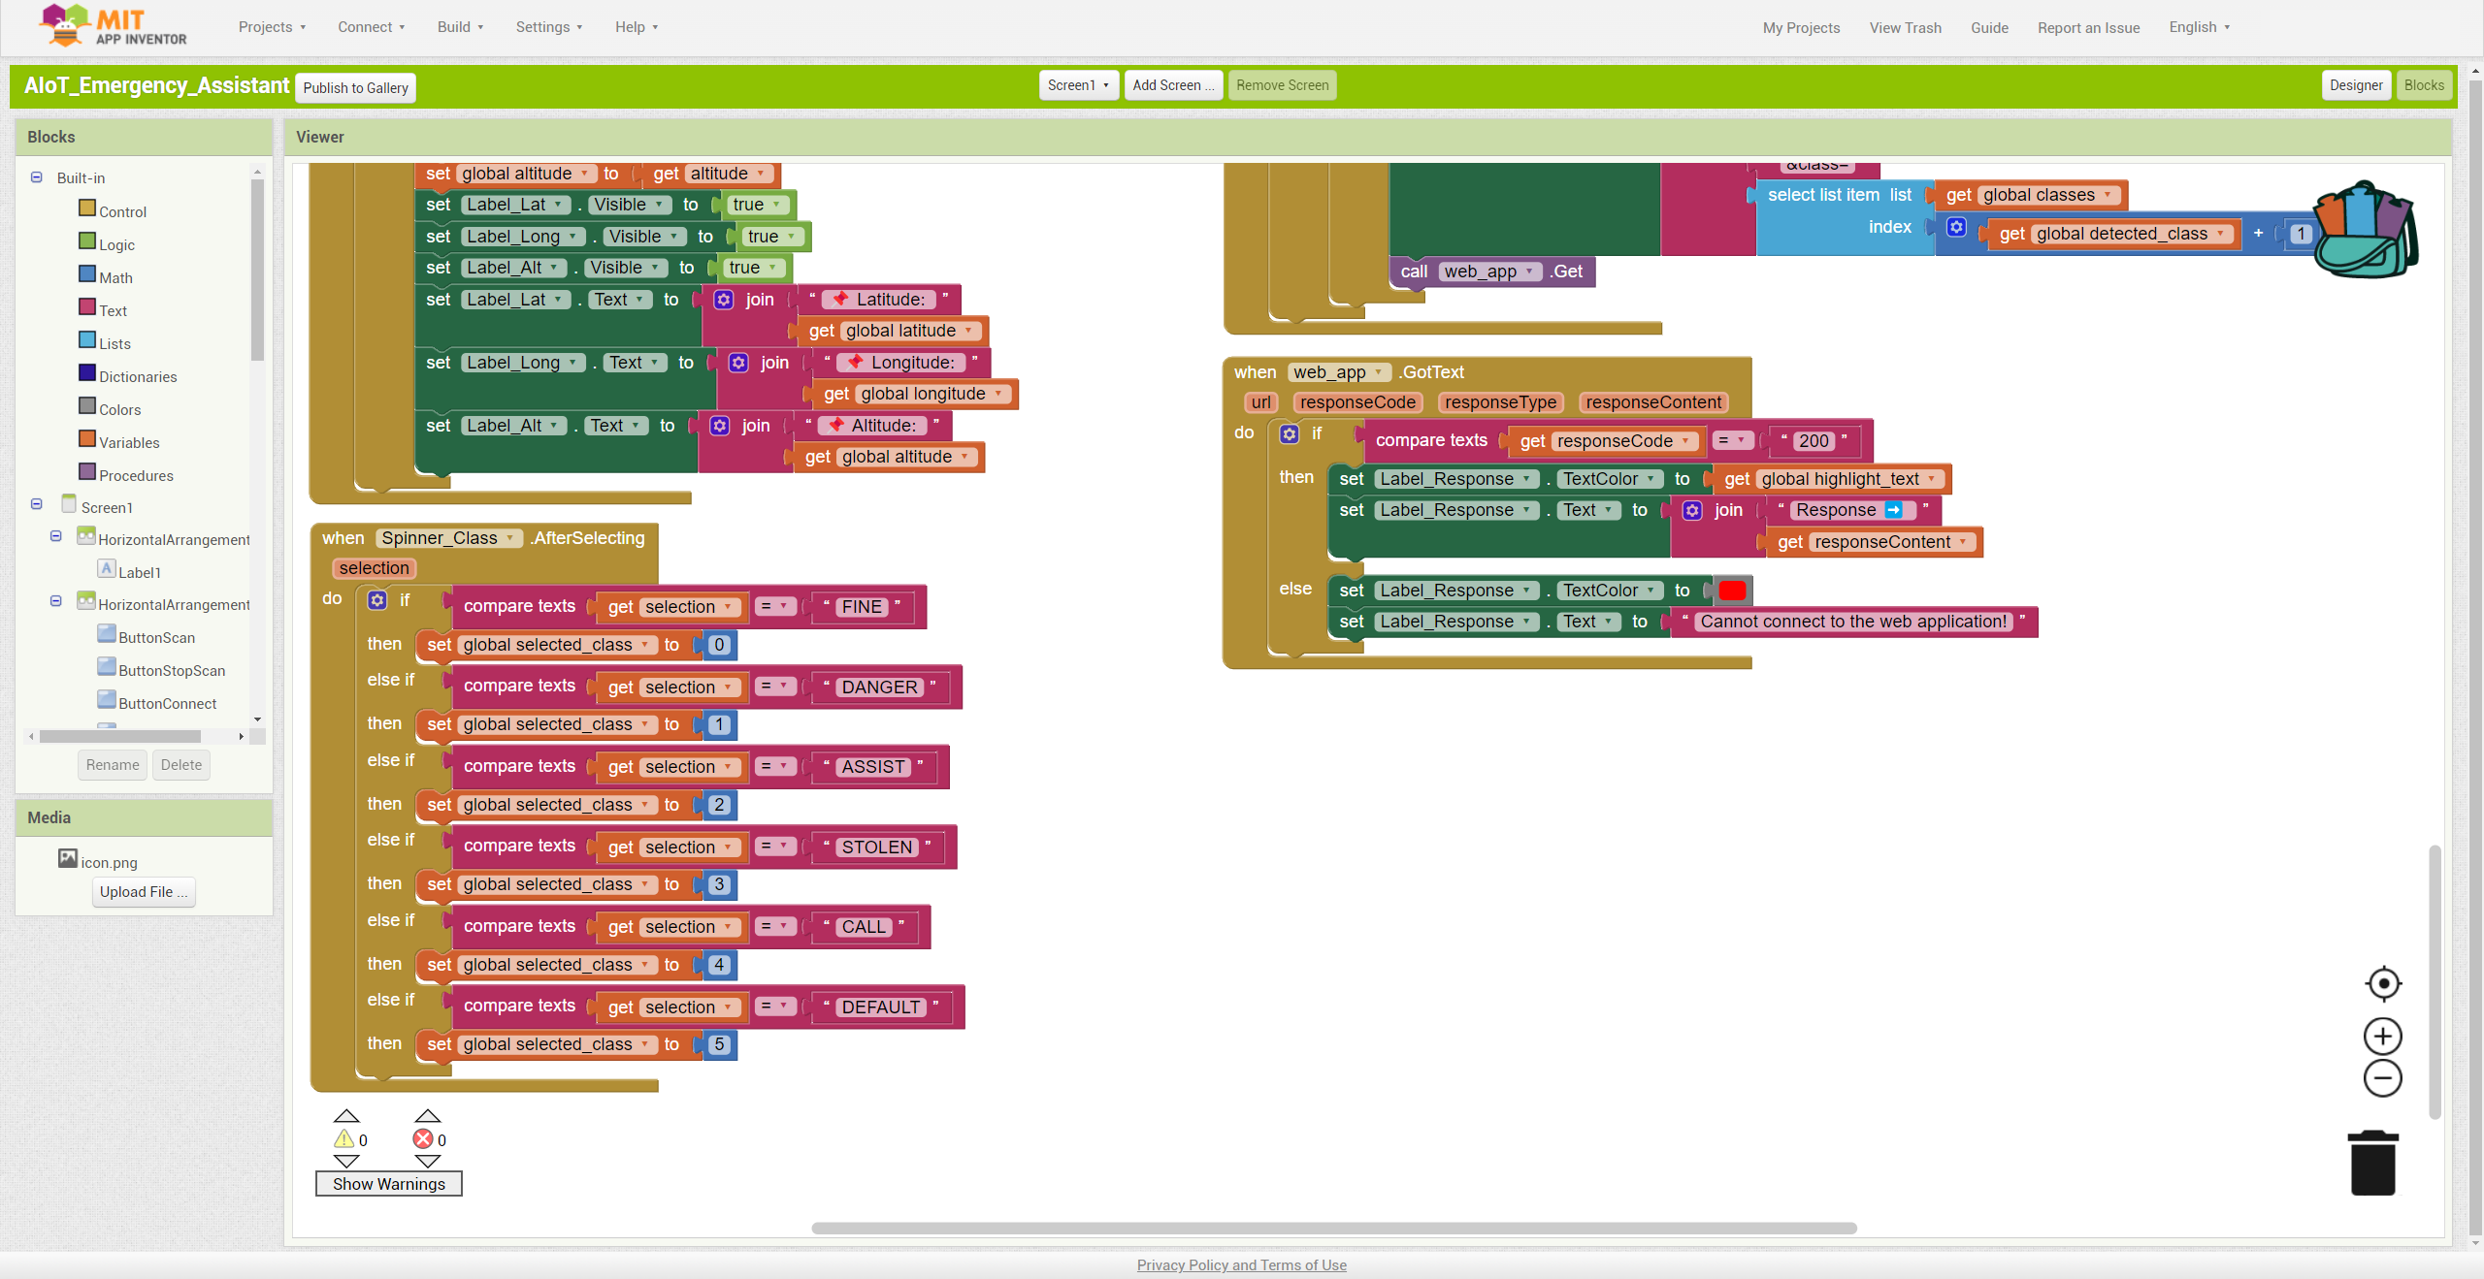Select the Math blocks category
Viewport: 2484px width, 1279px height.
(115, 277)
